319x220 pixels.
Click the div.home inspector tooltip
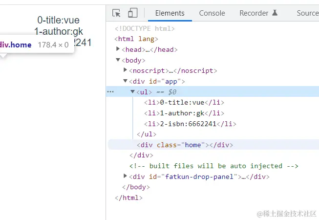(37, 45)
